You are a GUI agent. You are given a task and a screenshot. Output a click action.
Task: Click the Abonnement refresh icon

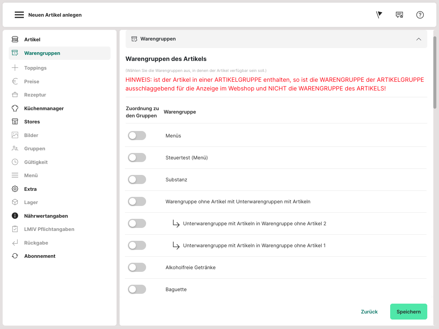[x=15, y=256]
